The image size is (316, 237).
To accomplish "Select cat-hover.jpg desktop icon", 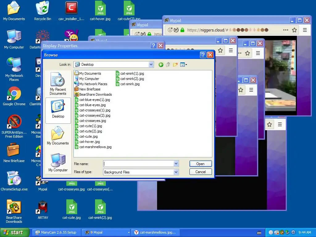I will pos(100,11).
